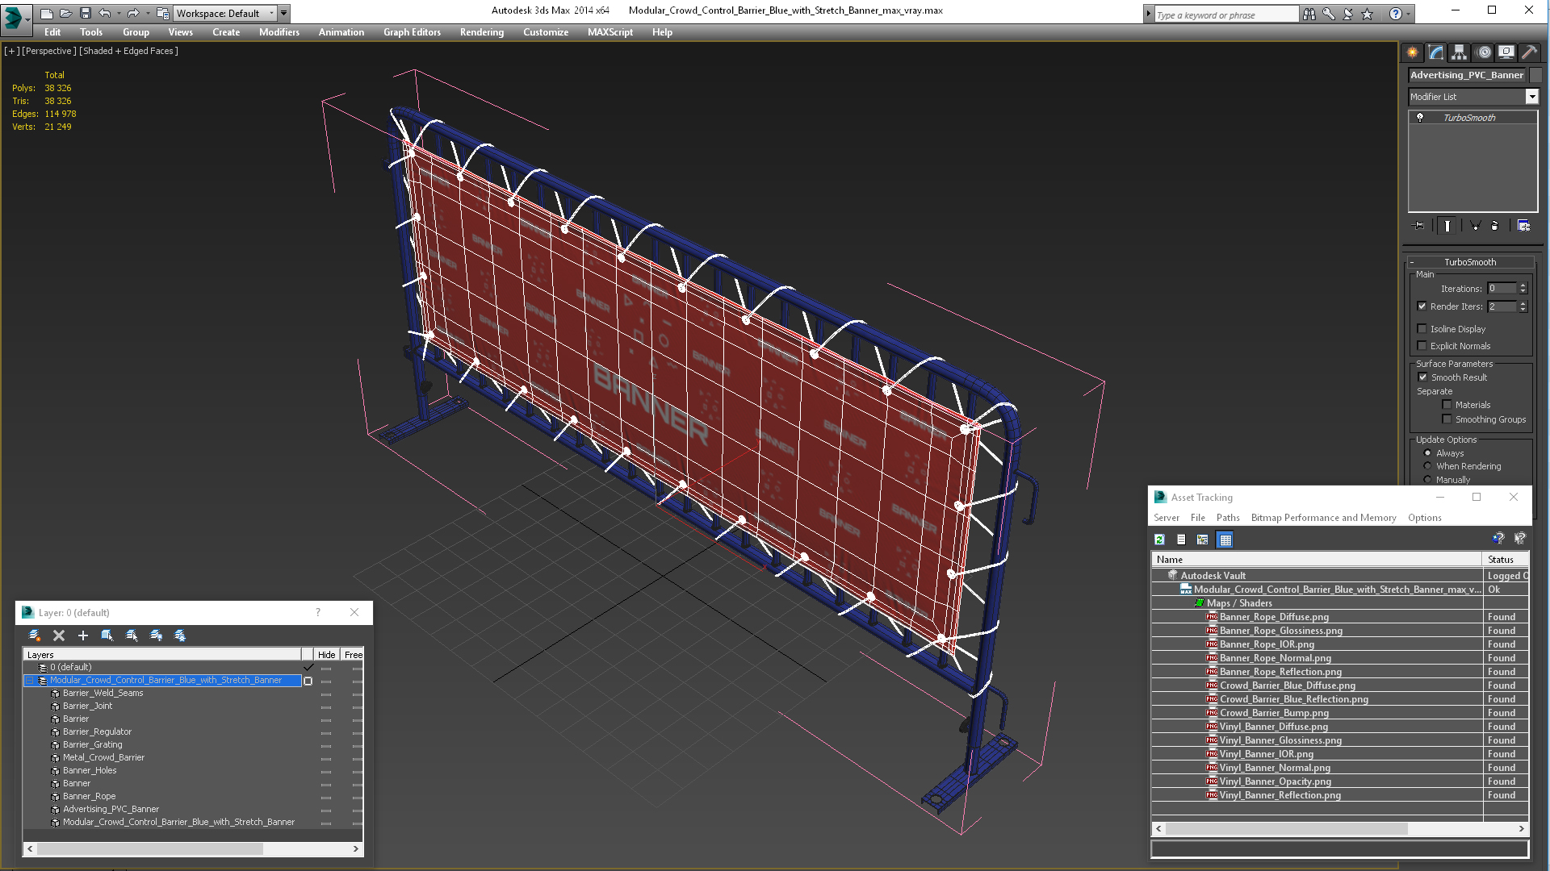
Task: Open the undo history dropdown arrow
Action: point(118,14)
